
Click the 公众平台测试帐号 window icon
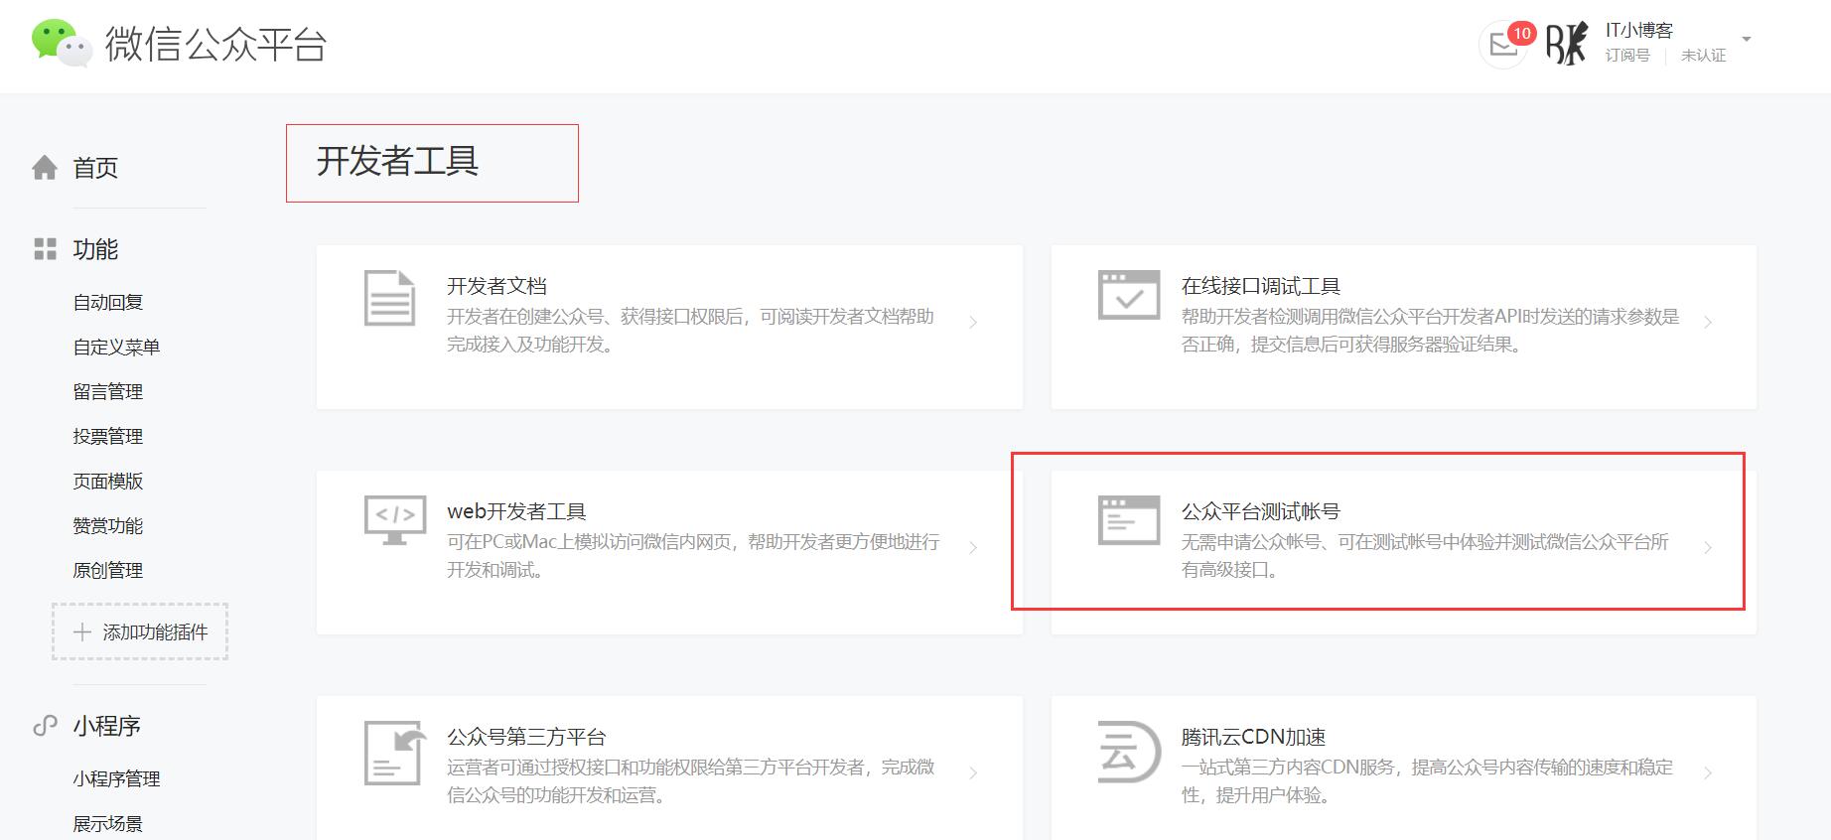click(1129, 520)
